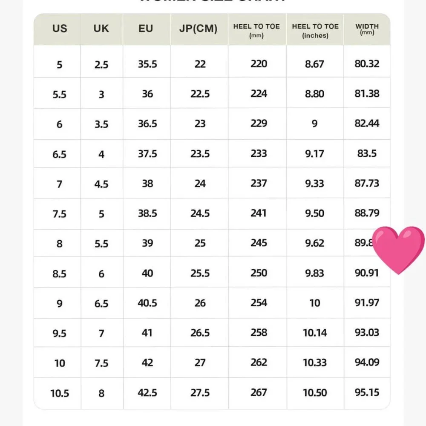Tap the pink heart icon

click(398, 250)
